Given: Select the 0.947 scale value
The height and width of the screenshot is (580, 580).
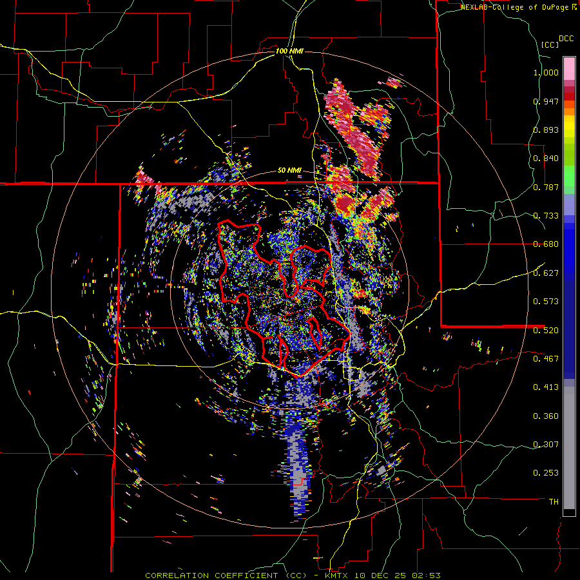Looking at the screenshot, I should point(546,101).
